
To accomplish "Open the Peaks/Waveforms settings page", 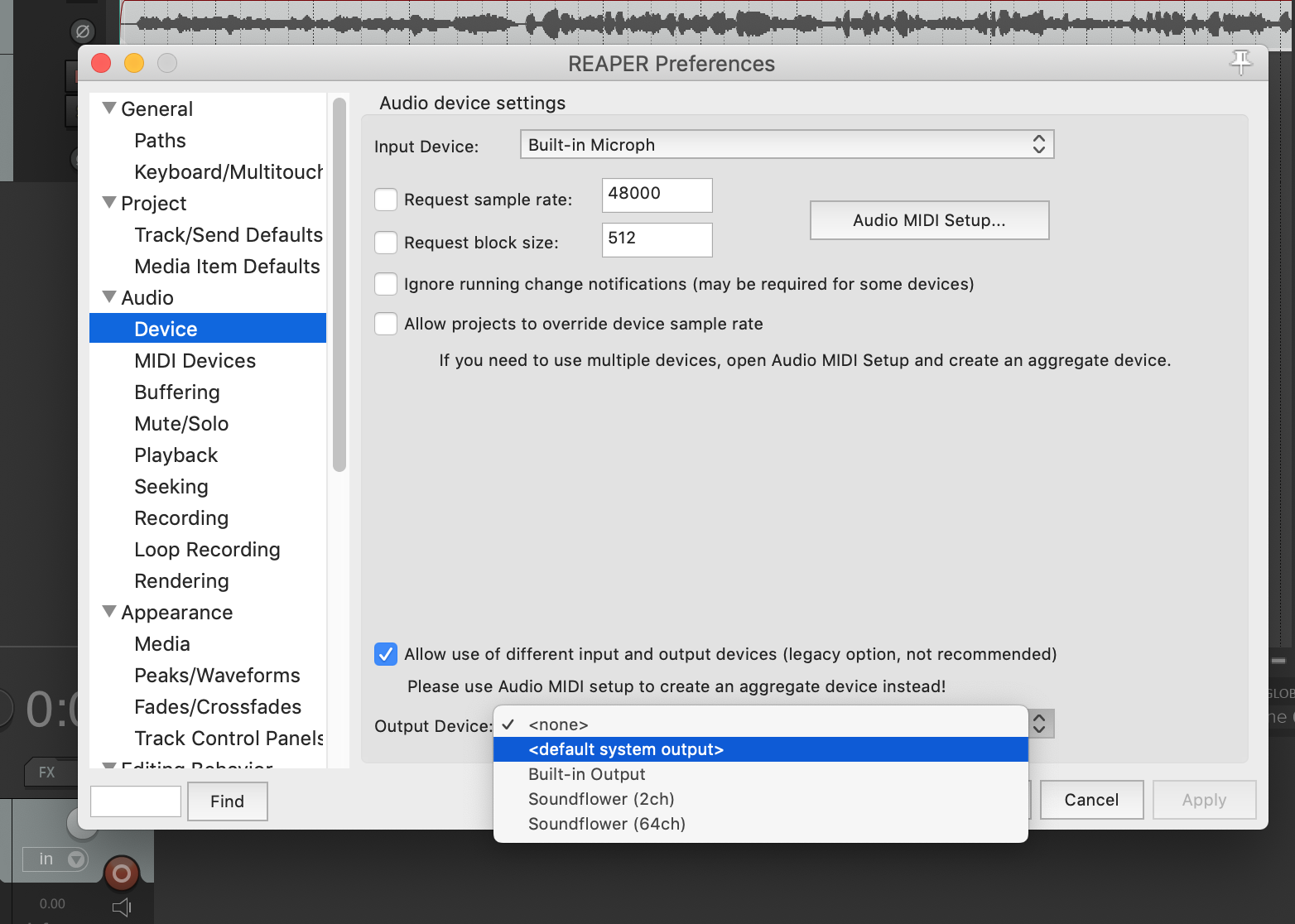I will [217, 675].
